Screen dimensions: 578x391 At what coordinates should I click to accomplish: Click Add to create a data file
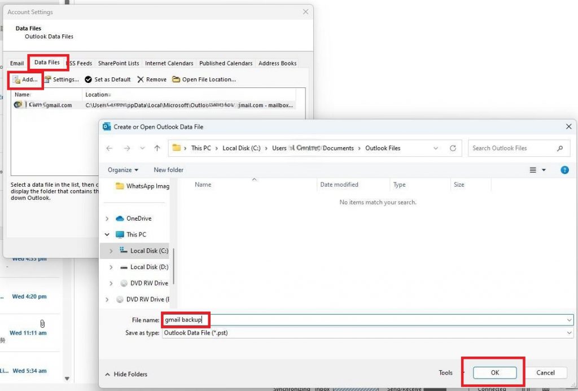pos(25,79)
